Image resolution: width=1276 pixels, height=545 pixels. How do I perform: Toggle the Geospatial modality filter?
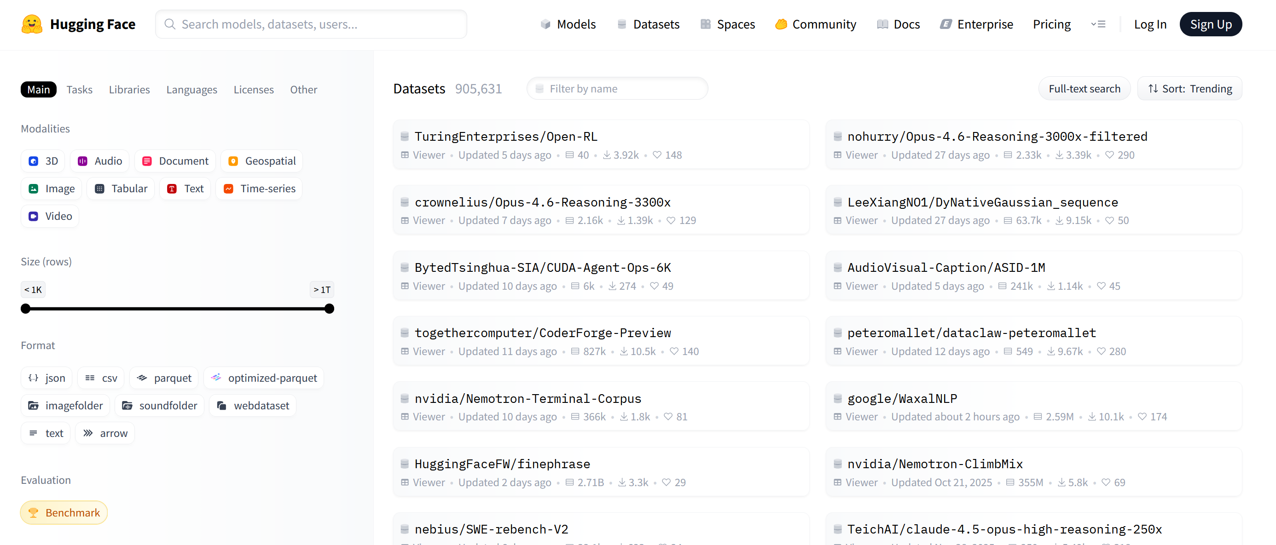point(262,161)
